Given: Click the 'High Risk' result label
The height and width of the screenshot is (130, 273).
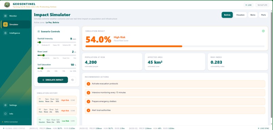Looking at the screenshot, I should coord(120,37).
